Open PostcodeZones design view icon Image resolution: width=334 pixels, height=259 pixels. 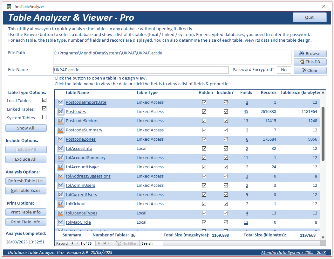(61, 139)
